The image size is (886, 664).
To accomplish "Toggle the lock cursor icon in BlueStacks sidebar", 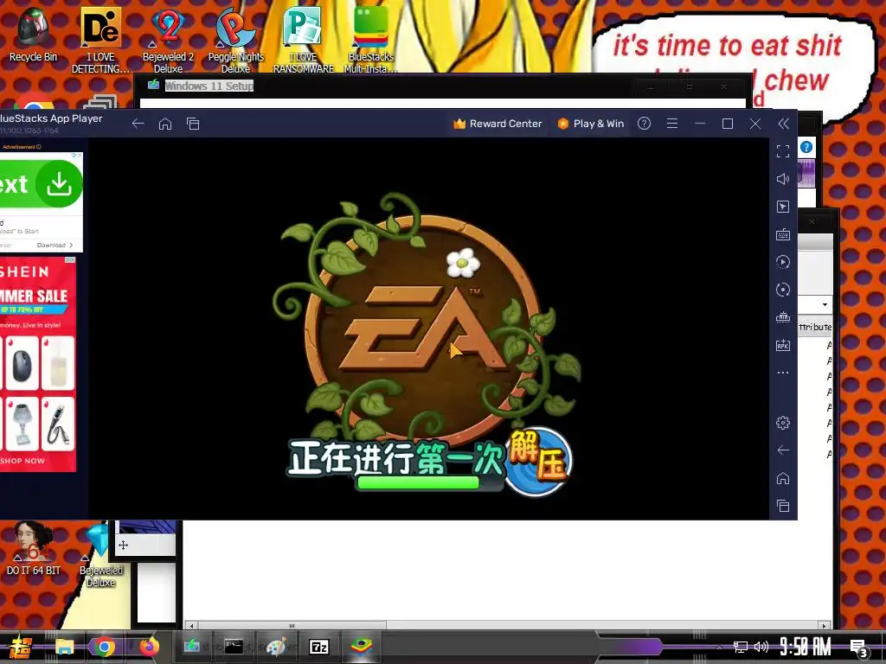I will 782,207.
